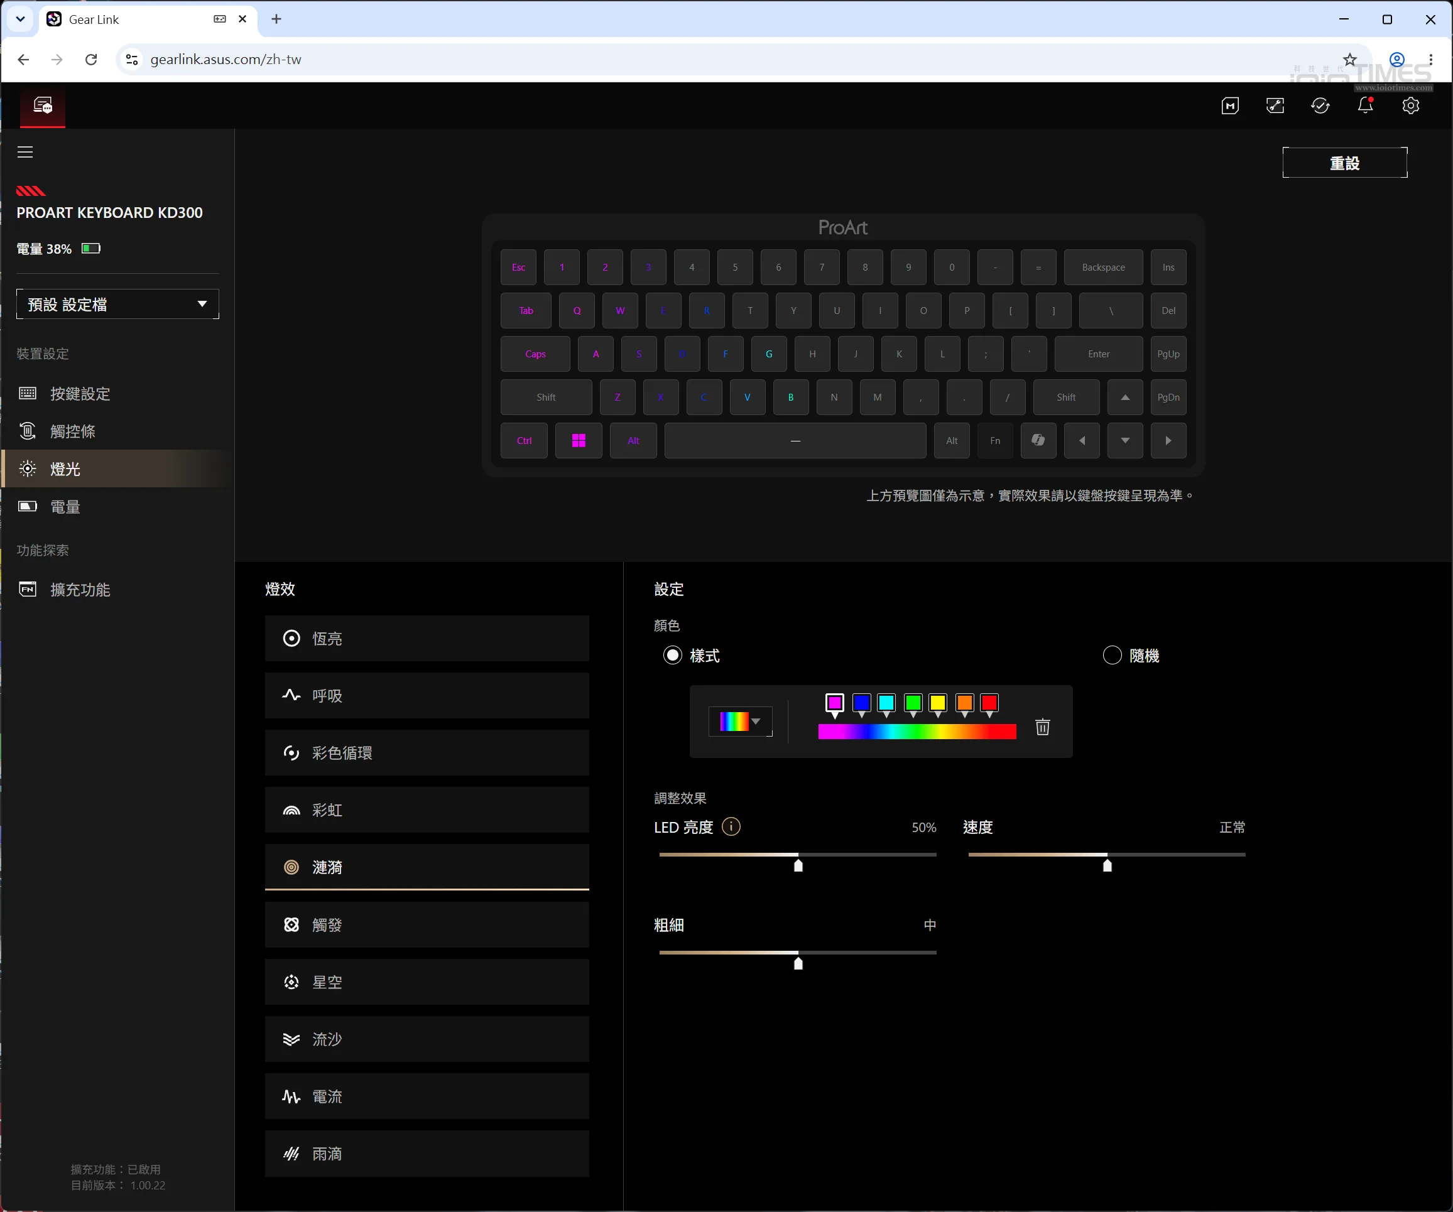Select the magenta color stop swatch

(835, 703)
